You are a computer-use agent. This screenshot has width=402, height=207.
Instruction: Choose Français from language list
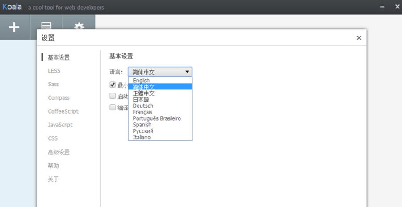click(160, 112)
